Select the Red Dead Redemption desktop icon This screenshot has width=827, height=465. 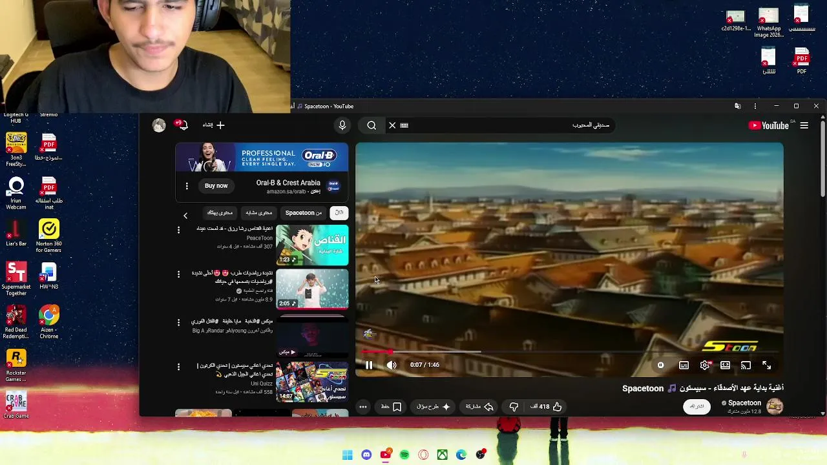(16, 322)
